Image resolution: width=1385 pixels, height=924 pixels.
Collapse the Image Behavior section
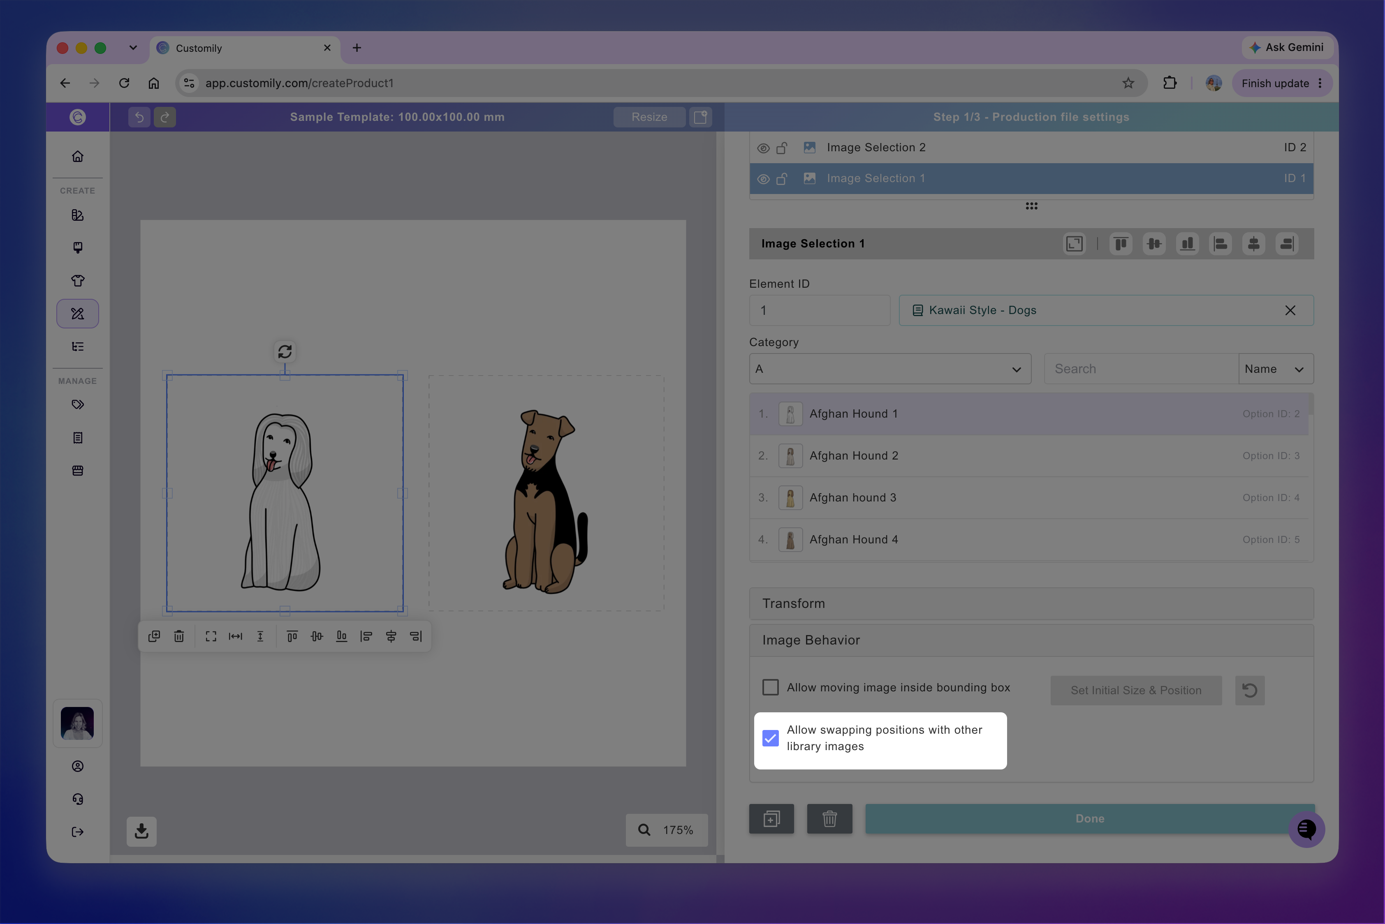(1031, 640)
